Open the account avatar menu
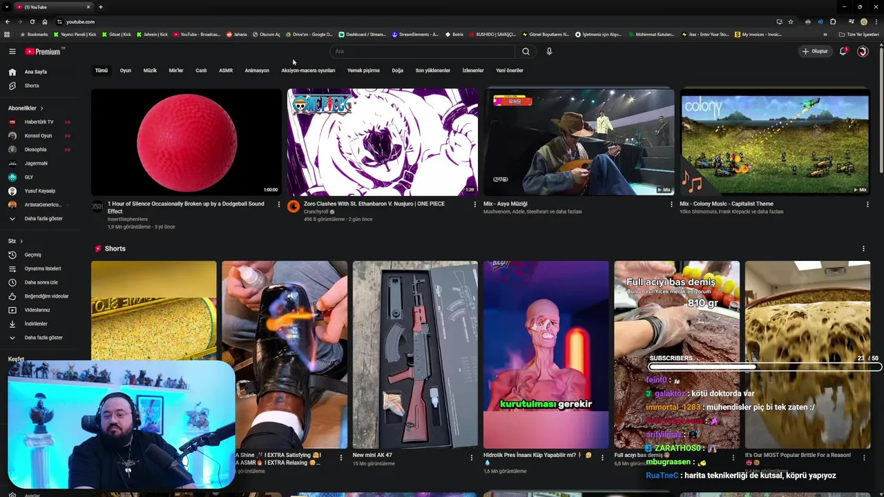Screen dimensions: 884x497 click(863, 51)
